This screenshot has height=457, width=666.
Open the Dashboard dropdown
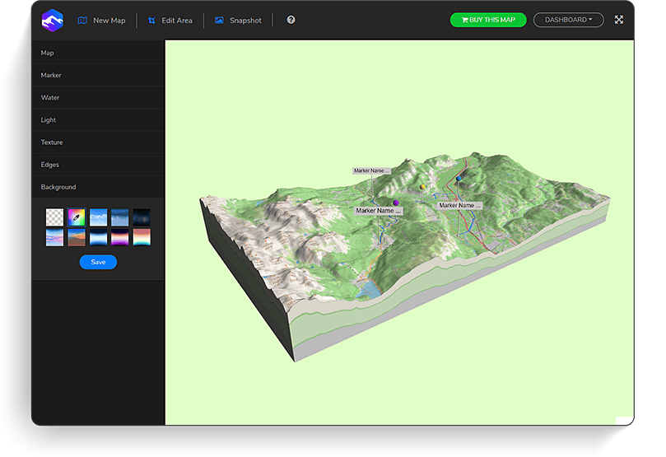(568, 20)
